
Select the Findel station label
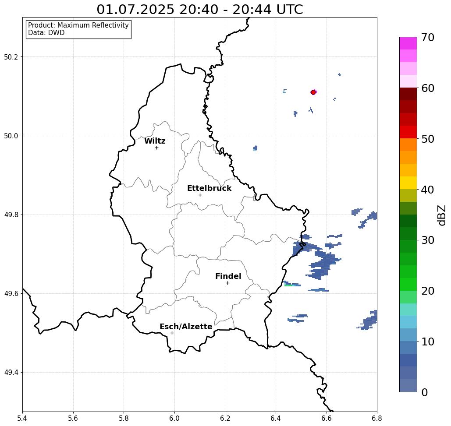pyautogui.click(x=228, y=276)
